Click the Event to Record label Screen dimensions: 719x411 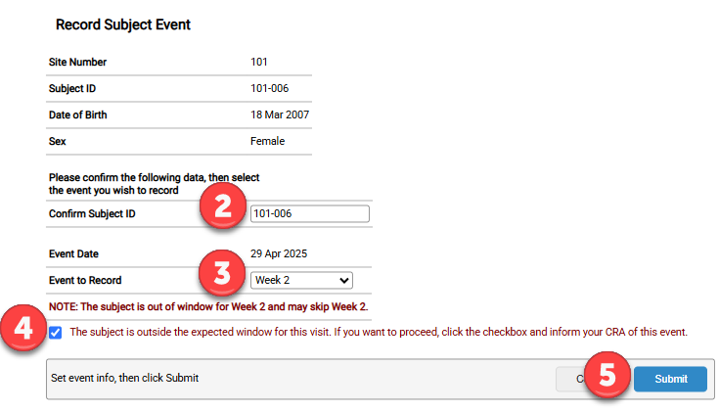click(89, 281)
